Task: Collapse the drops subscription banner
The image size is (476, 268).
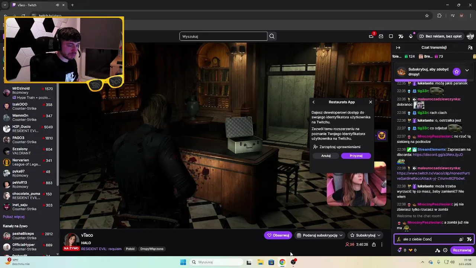Action: 467,70
